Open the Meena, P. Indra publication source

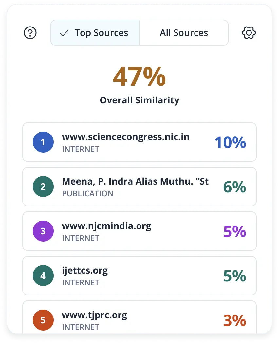(135, 182)
